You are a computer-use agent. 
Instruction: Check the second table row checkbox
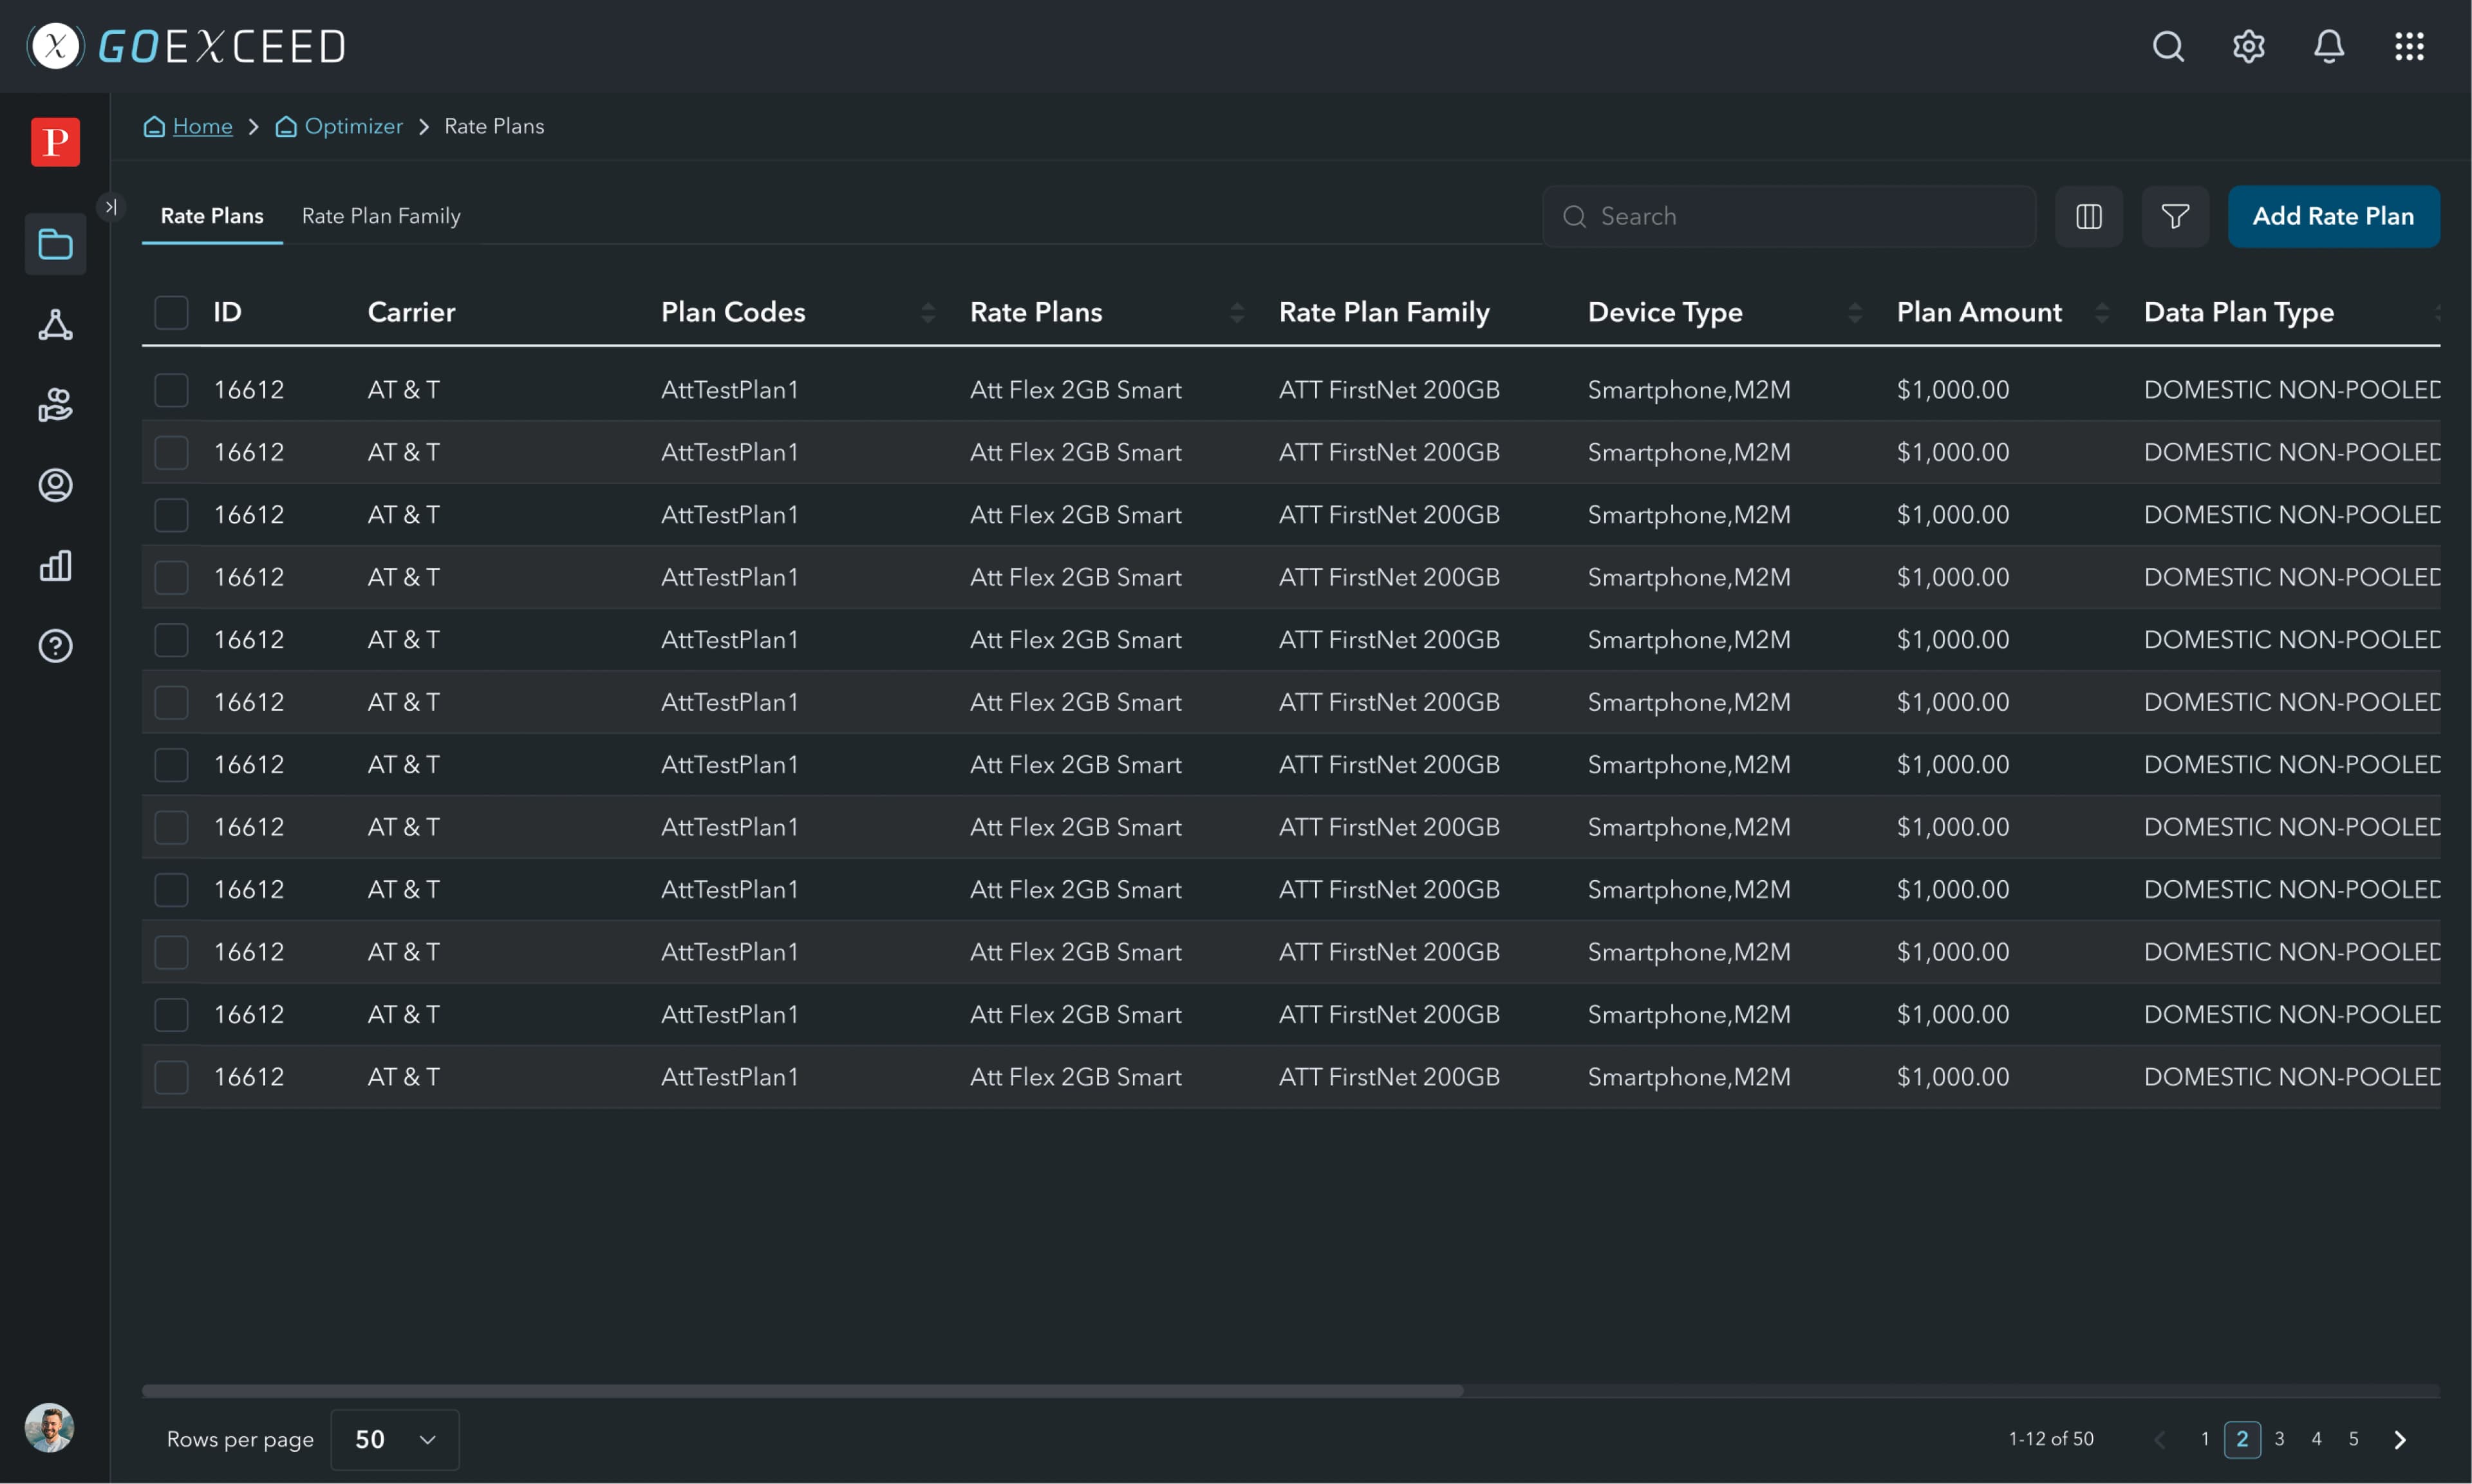pos(171,452)
